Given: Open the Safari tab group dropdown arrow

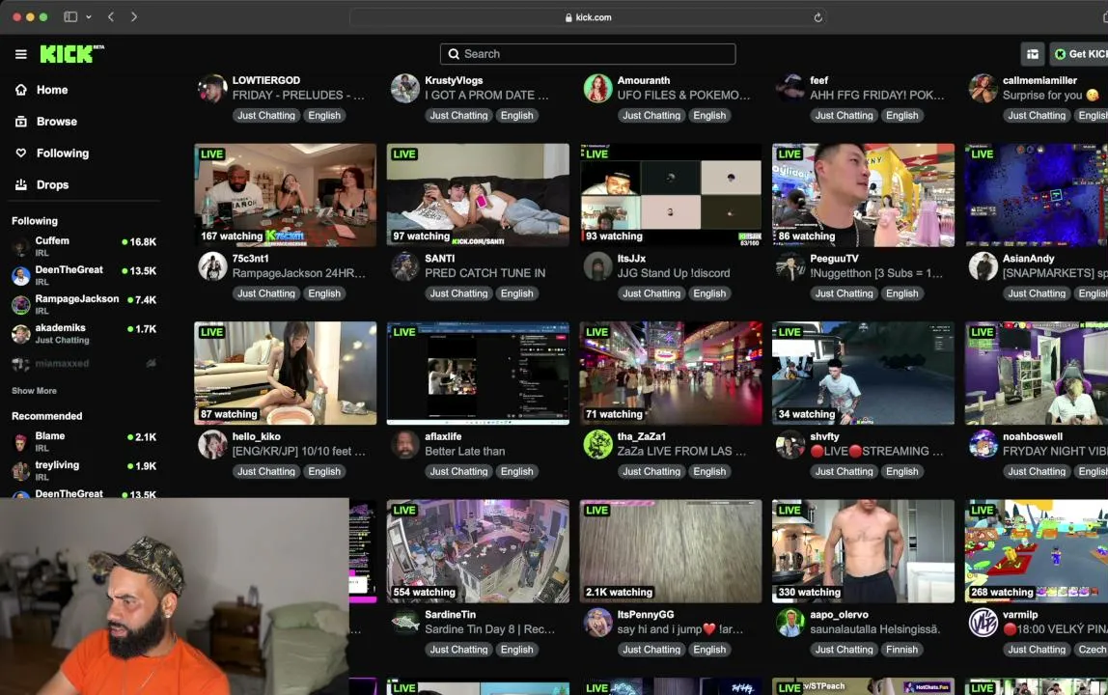Looking at the screenshot, I should 89,17.
